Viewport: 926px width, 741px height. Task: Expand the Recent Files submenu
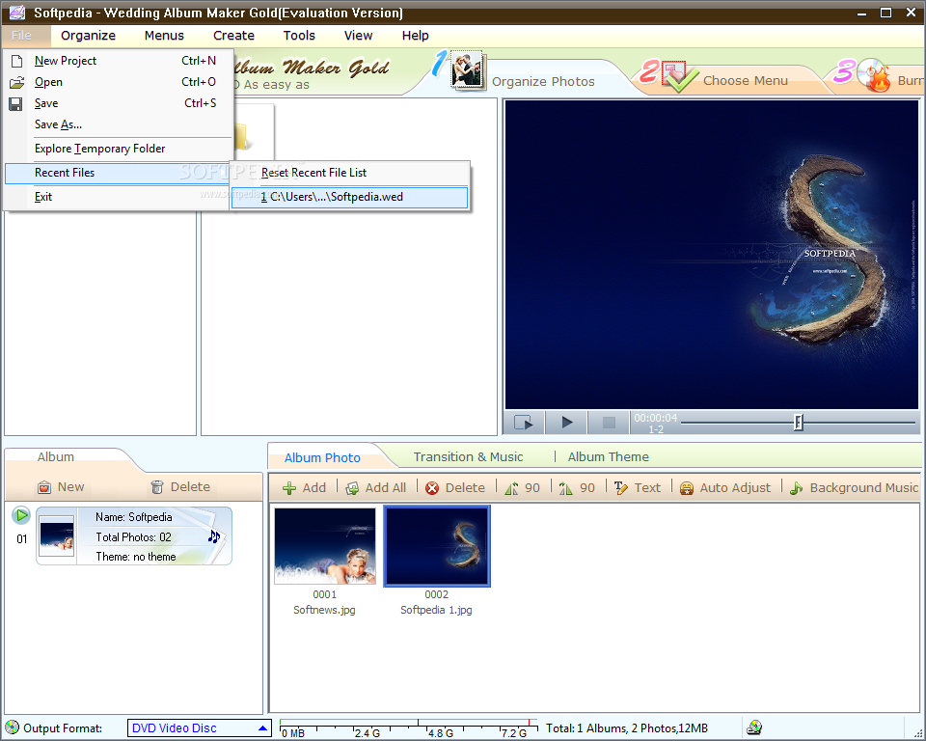point(118,173)
